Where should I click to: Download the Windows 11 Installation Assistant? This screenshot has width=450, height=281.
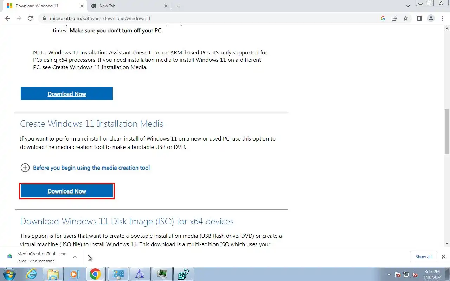point(67,94)
